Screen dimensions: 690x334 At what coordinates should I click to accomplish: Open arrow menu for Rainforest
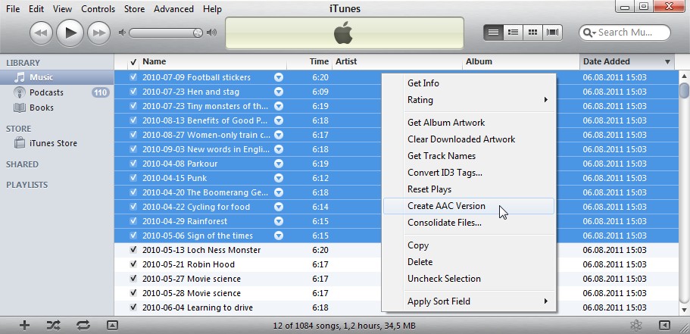point(279,221)
